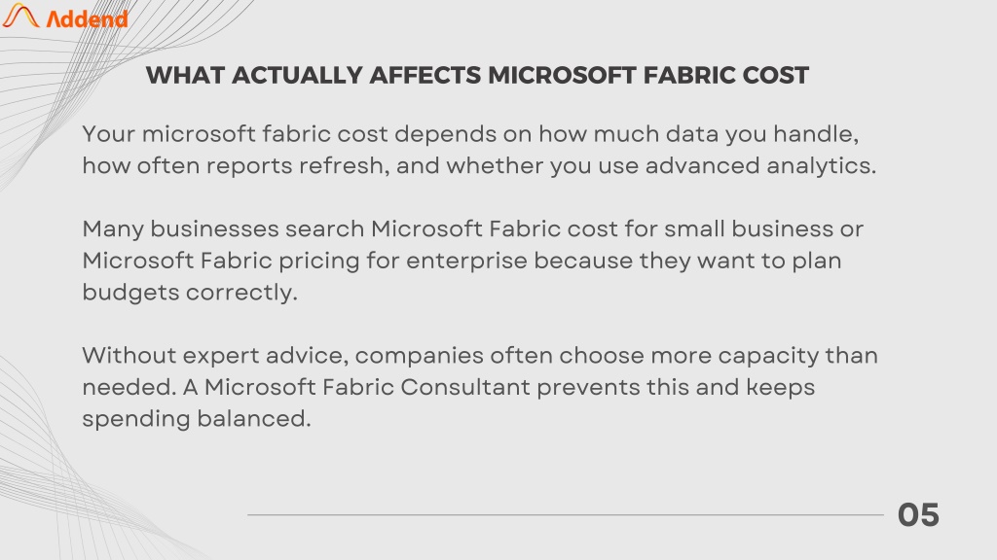Viewport: 997px width, 560px height.
Task: Click the horizontal divider line near bottom
Action: pos(566,515)
